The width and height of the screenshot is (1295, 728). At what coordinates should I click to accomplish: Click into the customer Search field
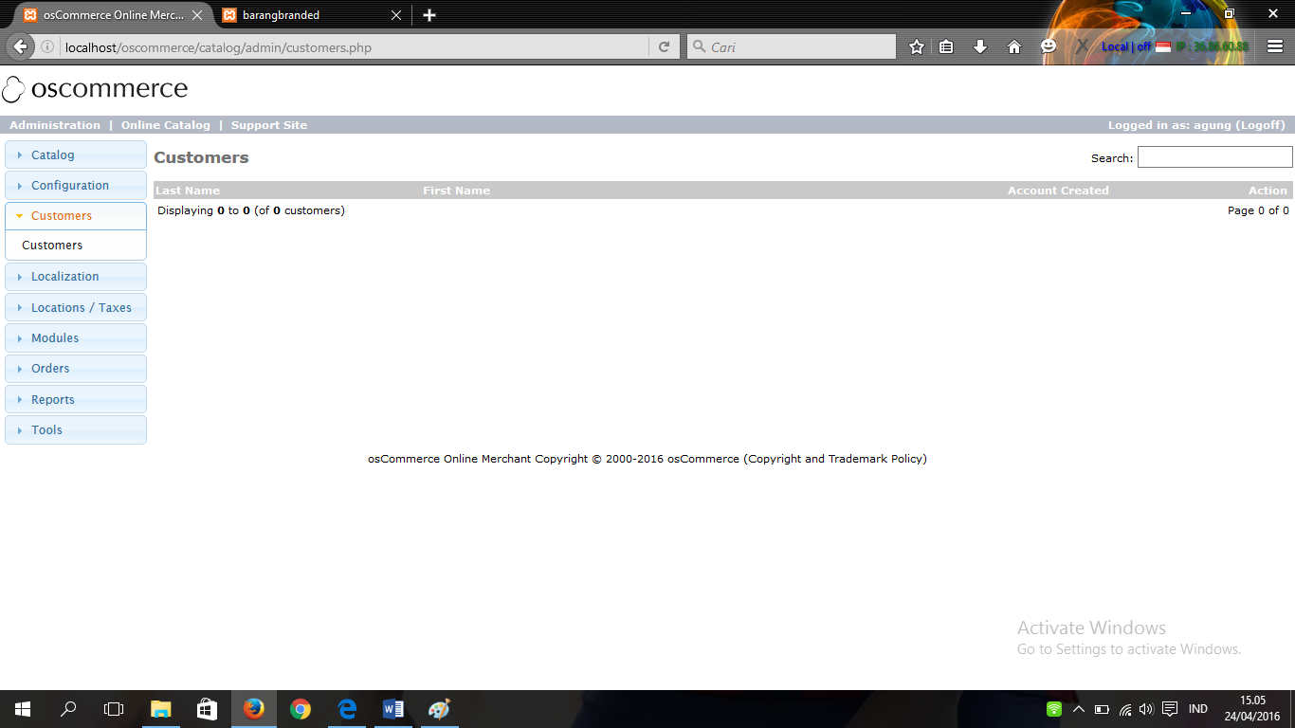click(1214, 157)
